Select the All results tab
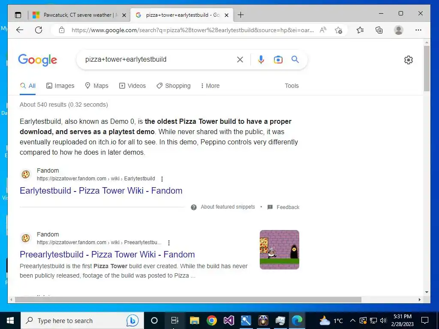 (x=28, y=86)
